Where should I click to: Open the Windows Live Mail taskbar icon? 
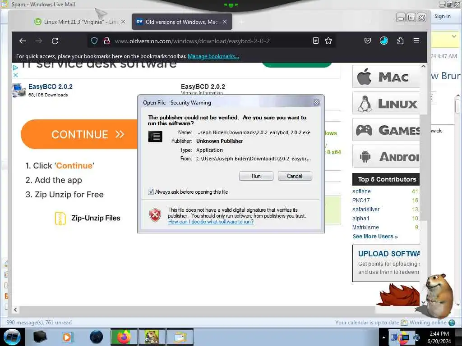tap(180, 337)
